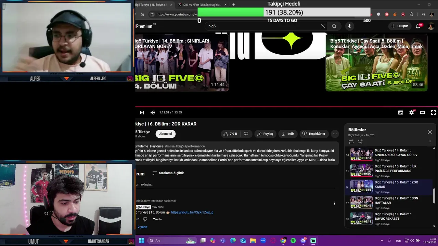Viewport: 438px width, 246px height.
Task: Toggle playlist shuffle in Bölümler panel
Action: [x=360, y=141]
